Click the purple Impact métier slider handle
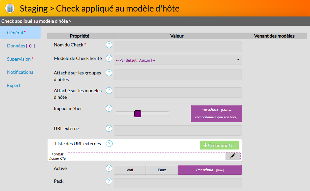310x191 pixels. (x=138, y=114)
